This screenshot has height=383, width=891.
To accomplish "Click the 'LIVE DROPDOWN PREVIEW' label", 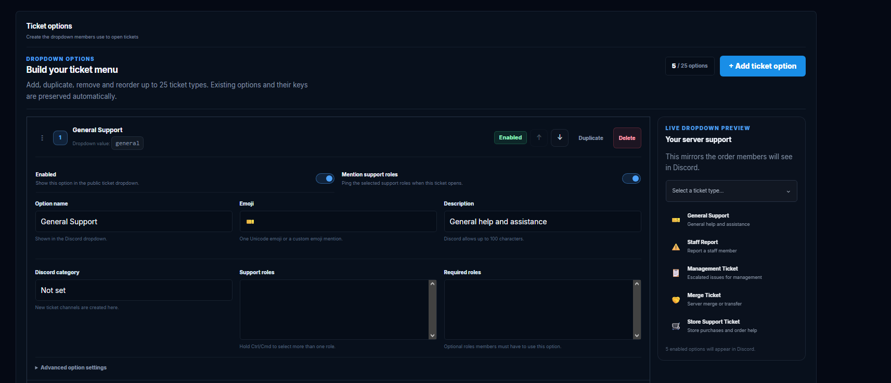I will (x=707, y=128).
